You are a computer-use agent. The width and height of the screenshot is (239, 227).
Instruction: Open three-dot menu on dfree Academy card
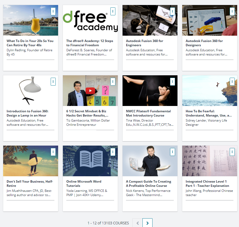pyautogui.click(x=113, y=11)
